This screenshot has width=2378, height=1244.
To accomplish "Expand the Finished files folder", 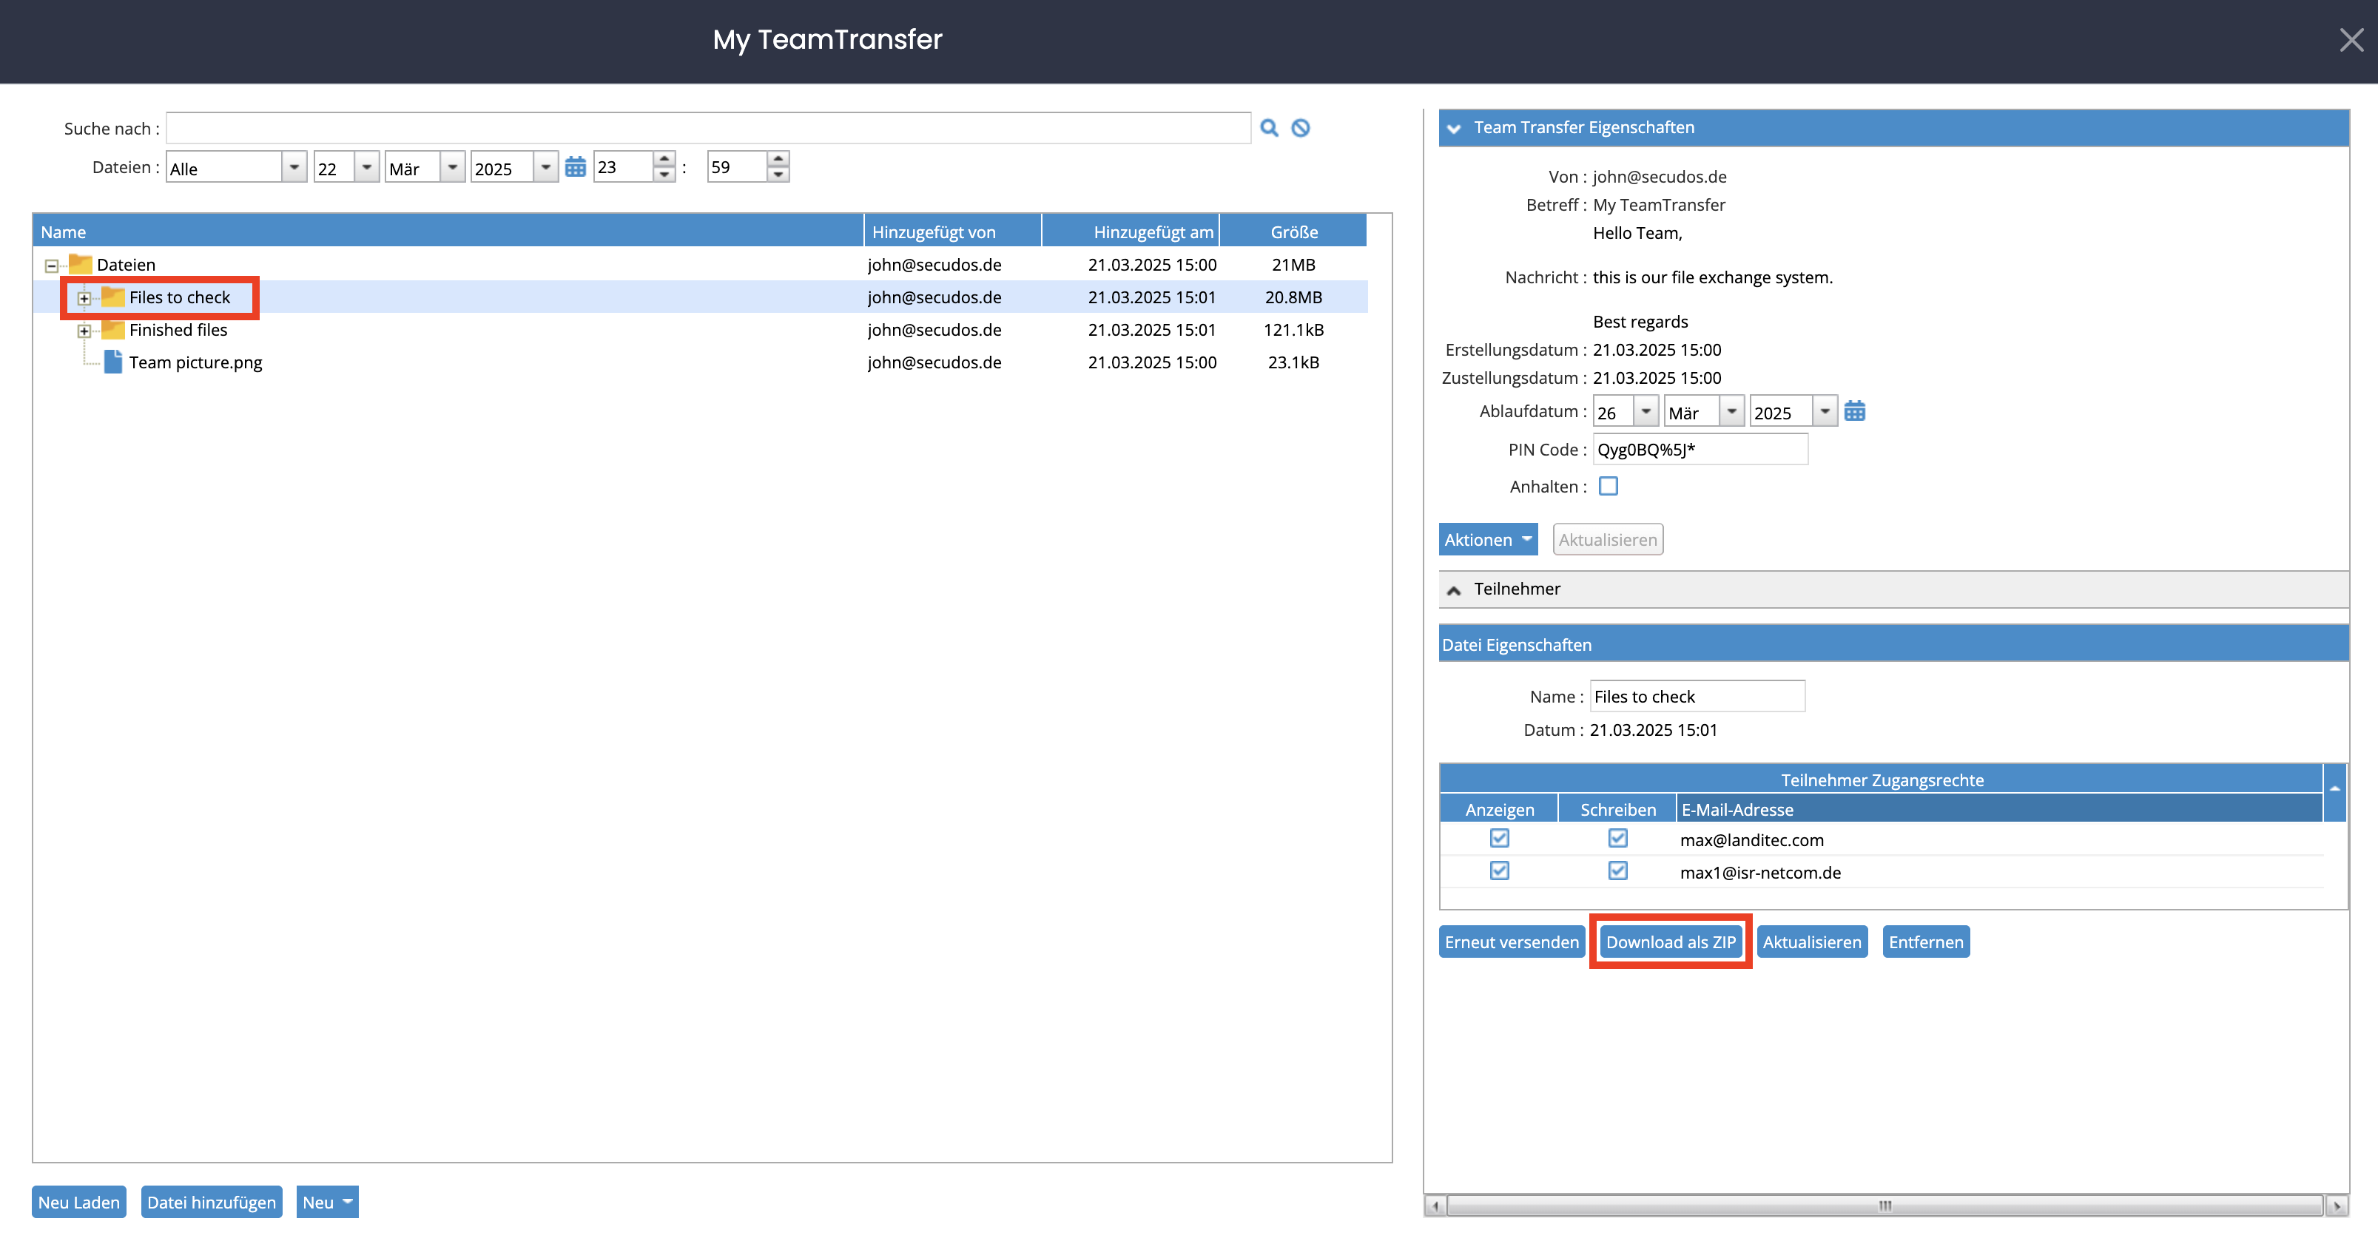I will tap(85, 329).
